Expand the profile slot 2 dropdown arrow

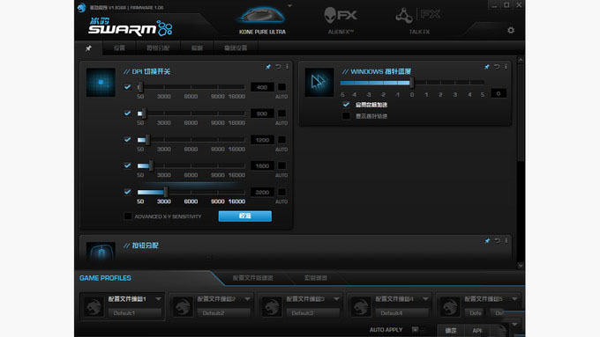(247, 299)
